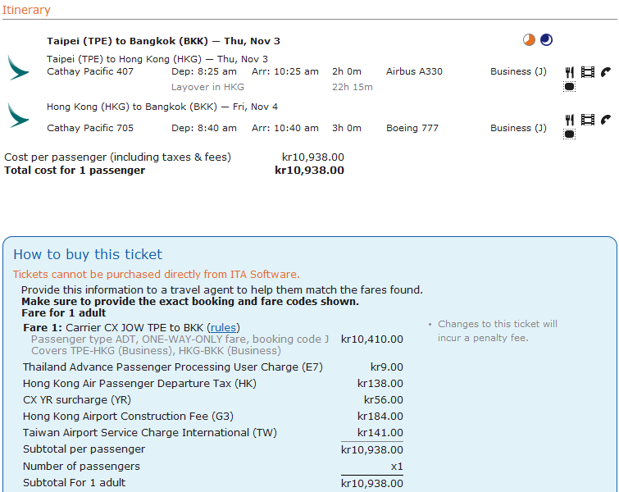Click the Itinerary section heading
Viewport: 619px width, 492px height.
coord(26,10)
